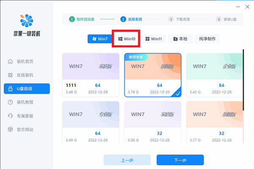
Task: Select WIN7 家庭版 64-bit 3.48 G card
Action: pos(91,75)
